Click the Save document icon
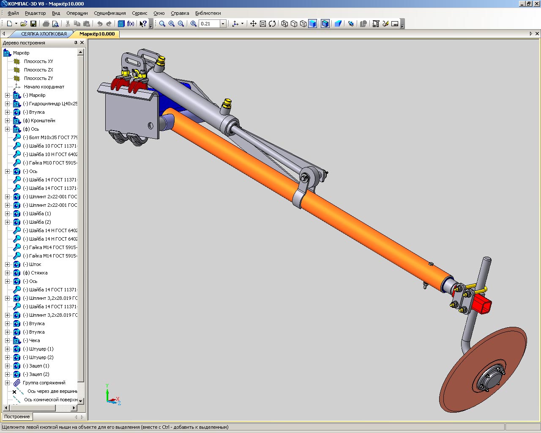 click(x=33, y=24)
